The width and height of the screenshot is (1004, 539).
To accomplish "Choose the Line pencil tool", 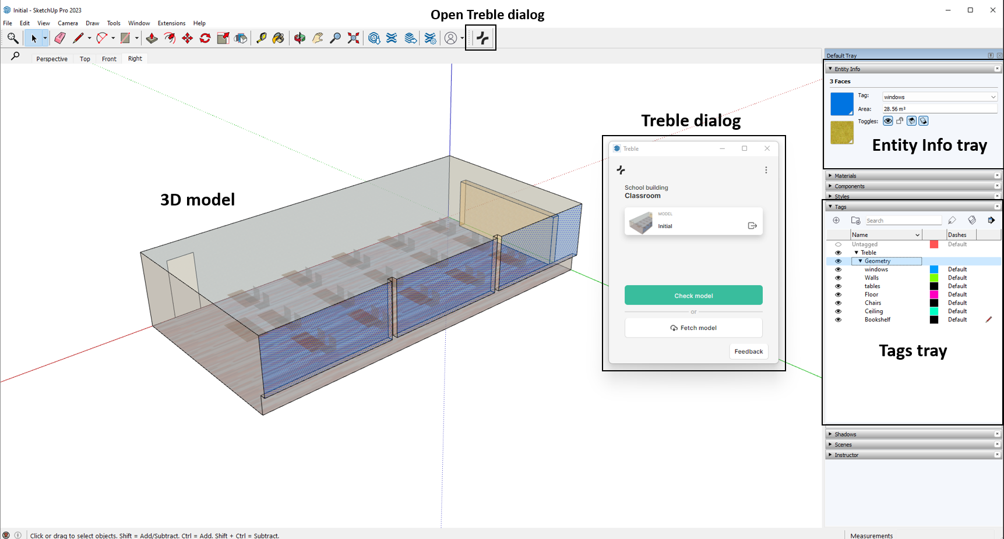I will (x=78, y=38).
